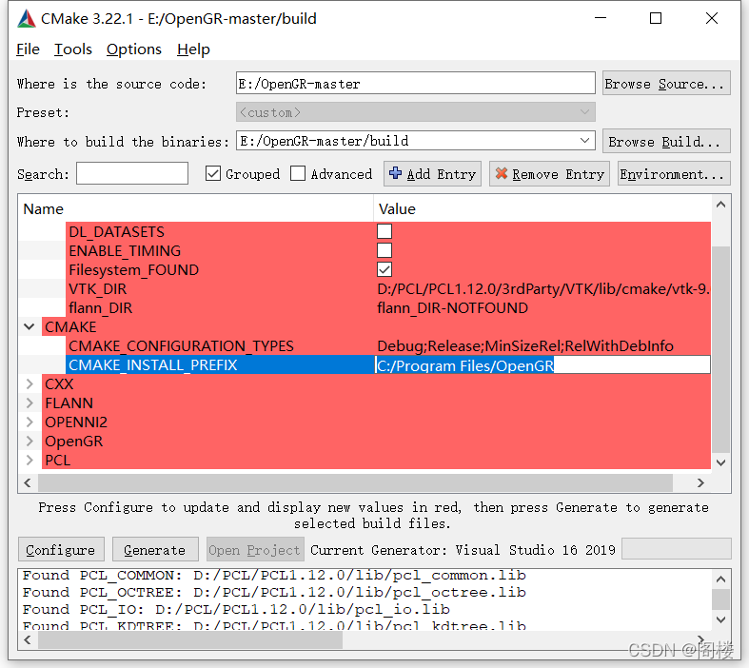
Task: Click the Generate button
Action: pyautogui.click(x=155, y=550)
